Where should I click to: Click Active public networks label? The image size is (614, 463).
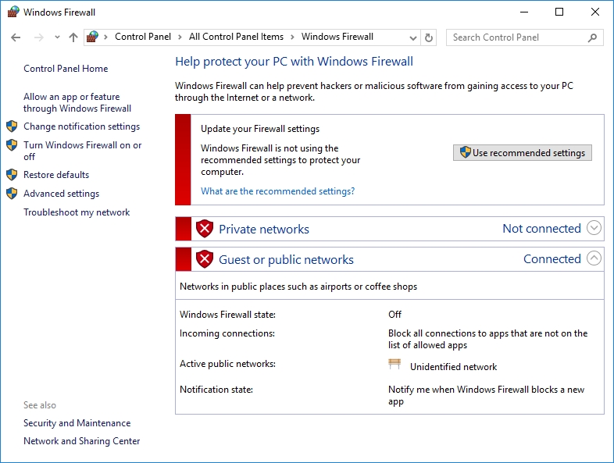tap(227, 364)
